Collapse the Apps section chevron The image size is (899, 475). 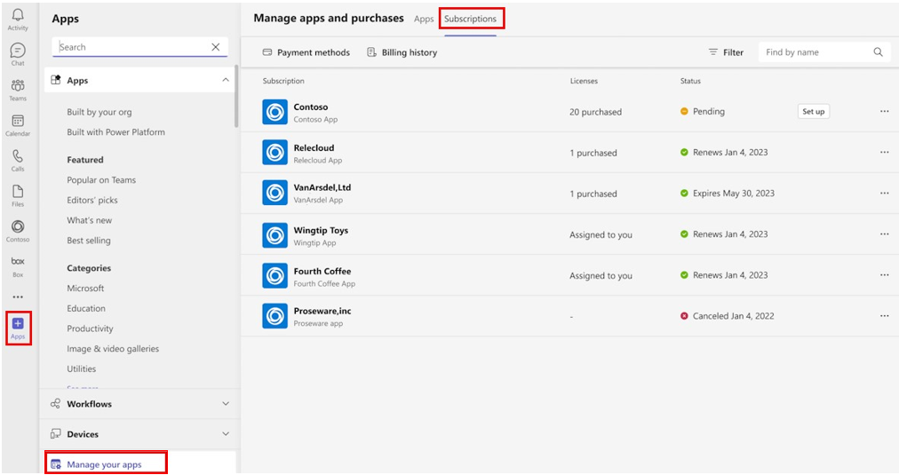coord(225,80)
